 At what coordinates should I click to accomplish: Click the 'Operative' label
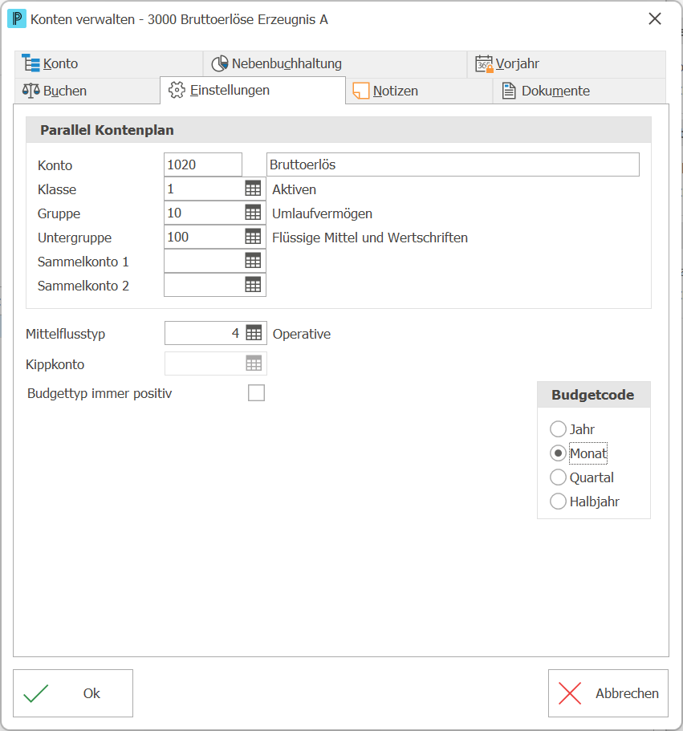pos(302,334)
